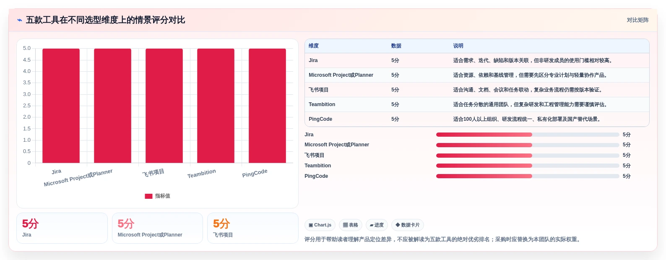Click the Jira label in progress list

pyautogui.click(x=309, y=135)
